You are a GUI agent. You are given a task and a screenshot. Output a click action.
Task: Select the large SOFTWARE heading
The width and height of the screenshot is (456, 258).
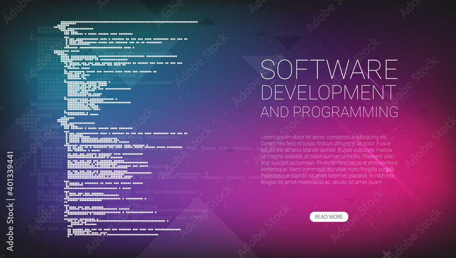pyautogui.click(x=329, y=70)
